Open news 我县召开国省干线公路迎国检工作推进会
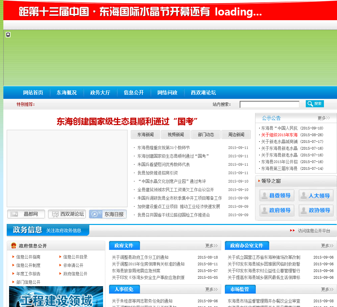The width and height of the screenshot is (337, 307). pyautogui.click(x=174, y=215)
